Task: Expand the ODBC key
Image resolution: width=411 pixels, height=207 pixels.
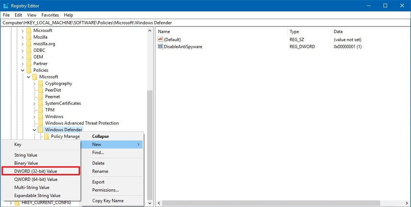Action: point(22,50)
